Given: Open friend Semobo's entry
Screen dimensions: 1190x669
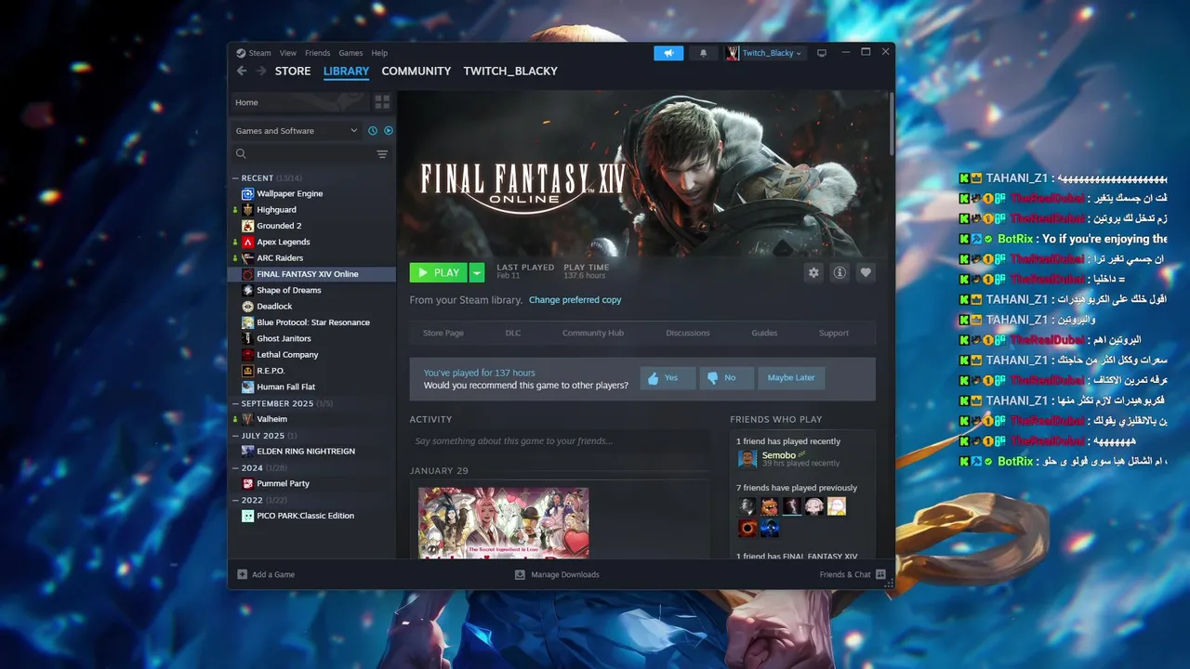Looking at the screenshot, I should tap(788, 458).
